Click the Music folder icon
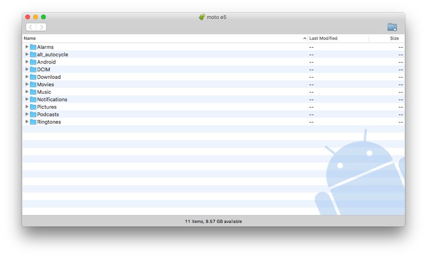 click(33, 92)
